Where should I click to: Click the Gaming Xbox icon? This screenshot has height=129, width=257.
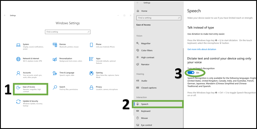click(x=91, y=74)
